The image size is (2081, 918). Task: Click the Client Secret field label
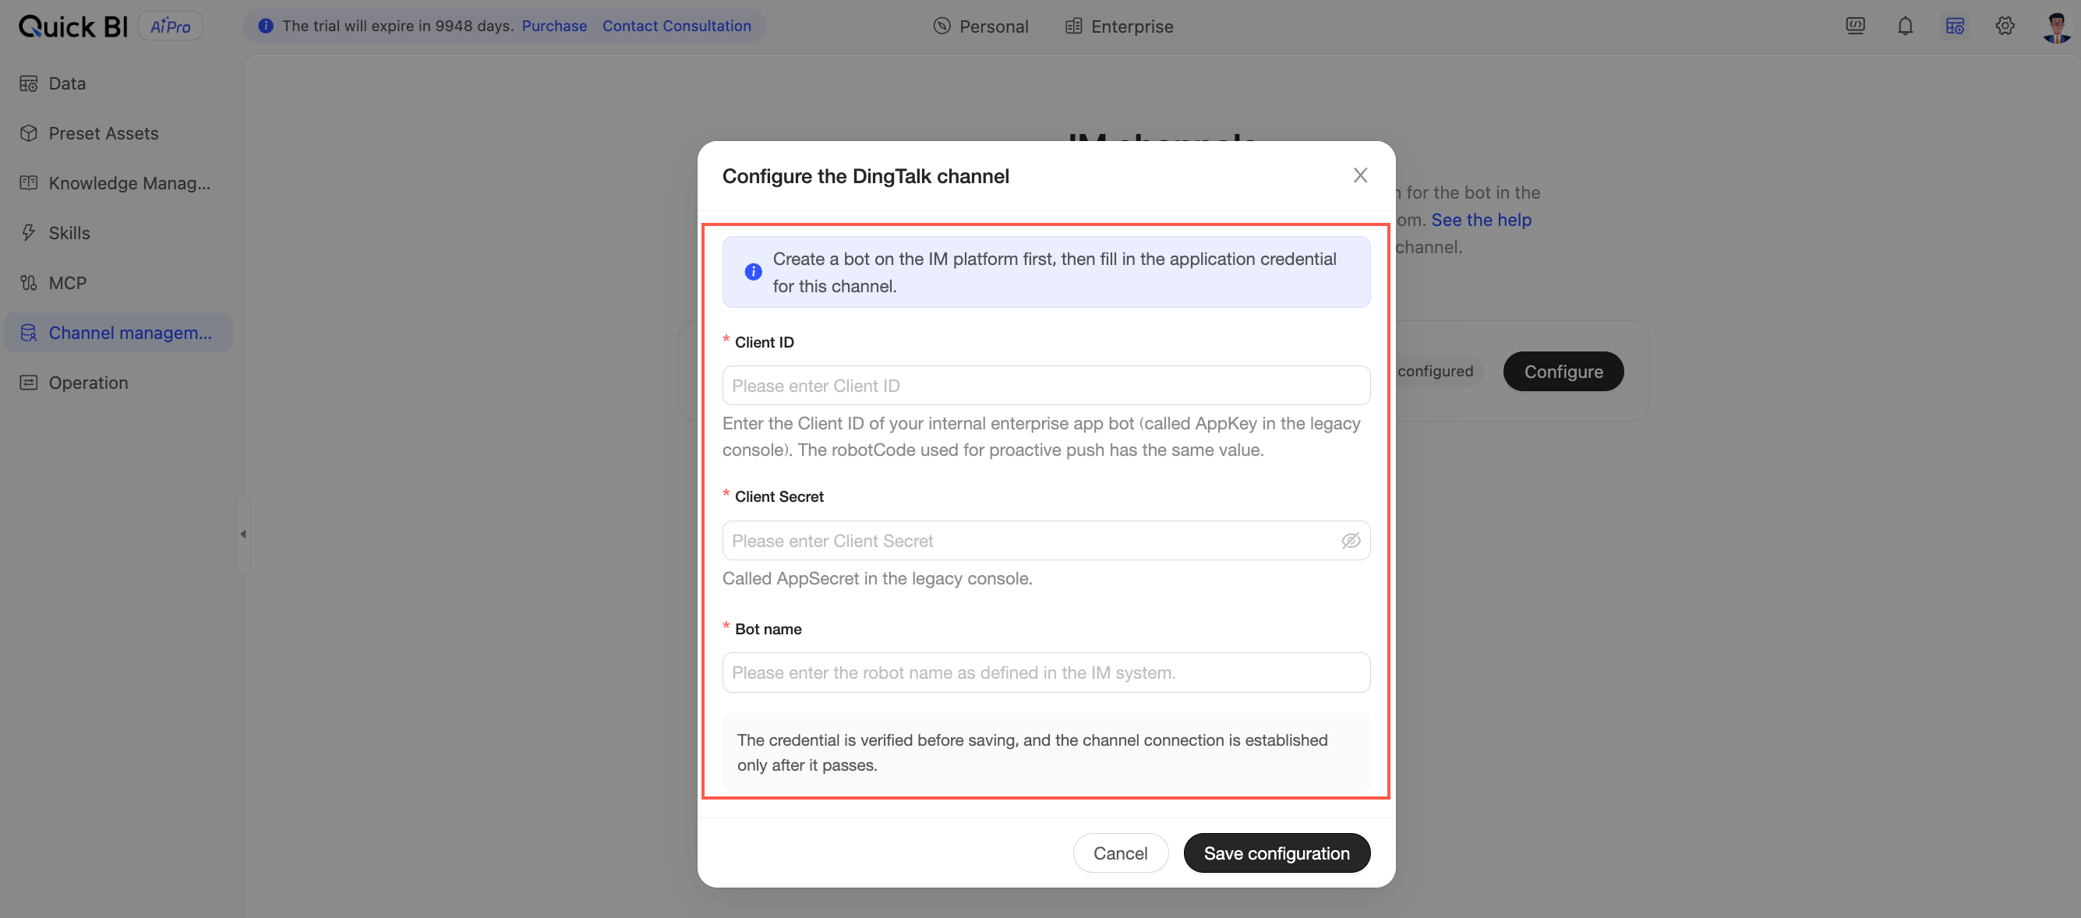[x=779, y=496]
